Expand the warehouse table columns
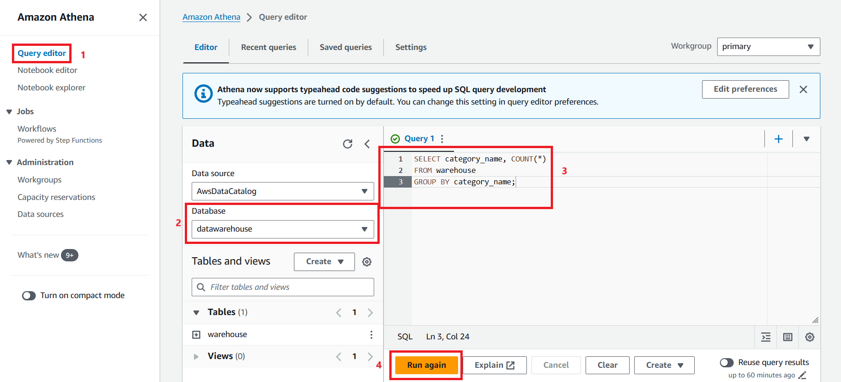 (x=196, y=335)
